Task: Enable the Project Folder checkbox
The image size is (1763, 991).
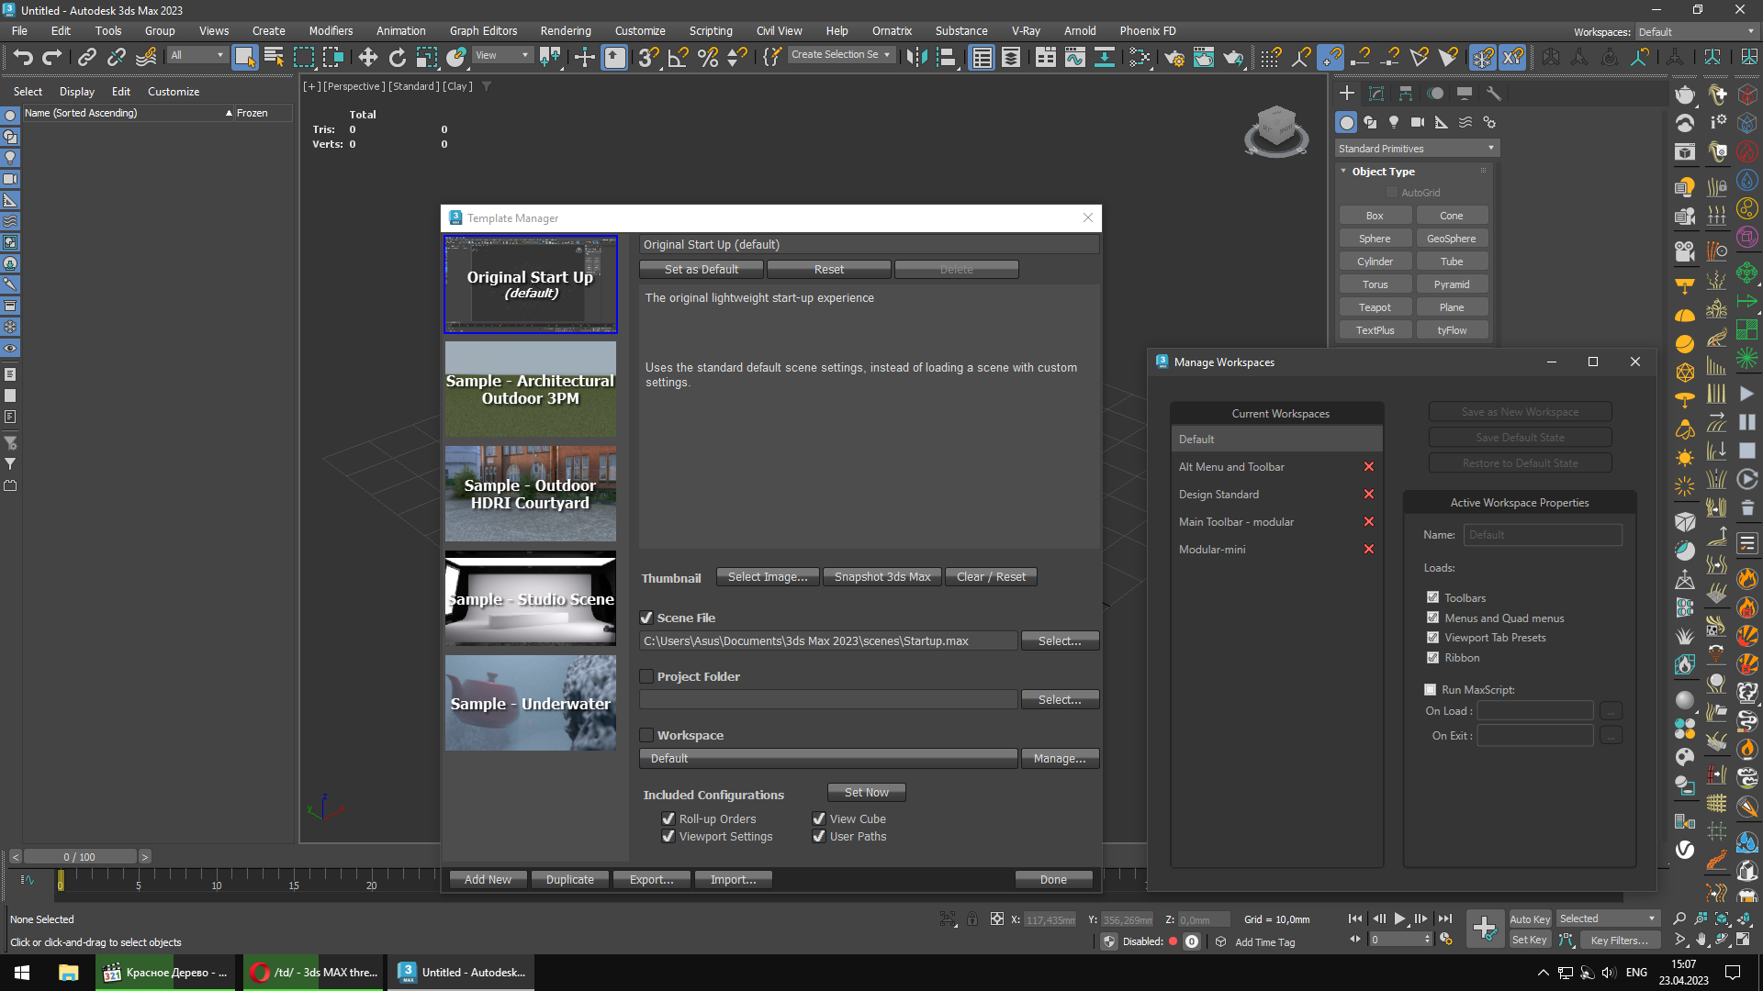Action: tap(646, 676)
